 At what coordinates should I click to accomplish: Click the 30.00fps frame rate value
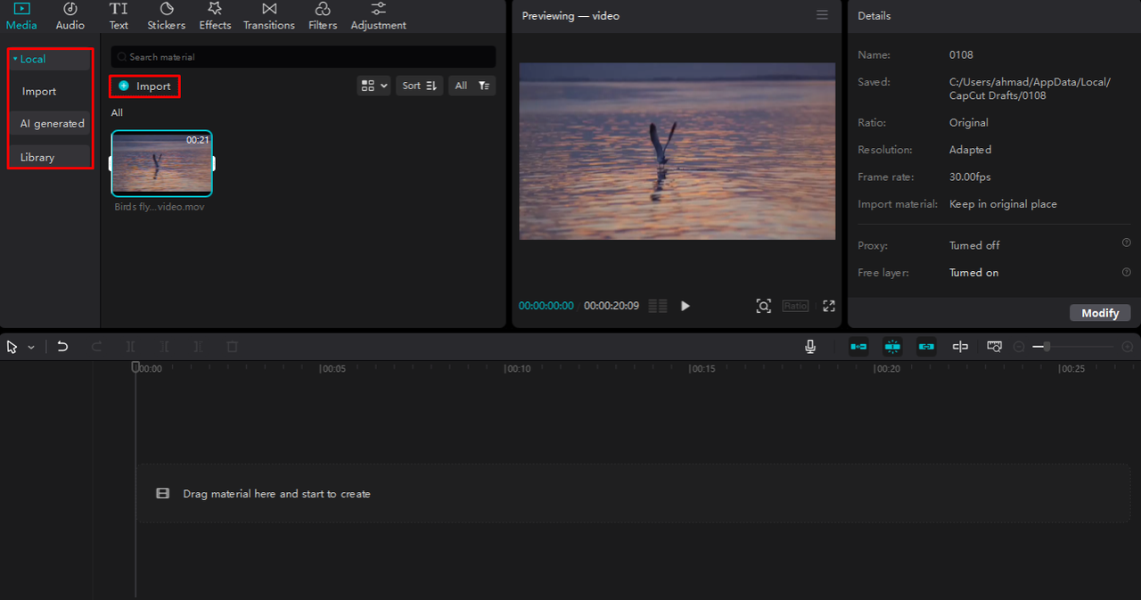(970, 177)
